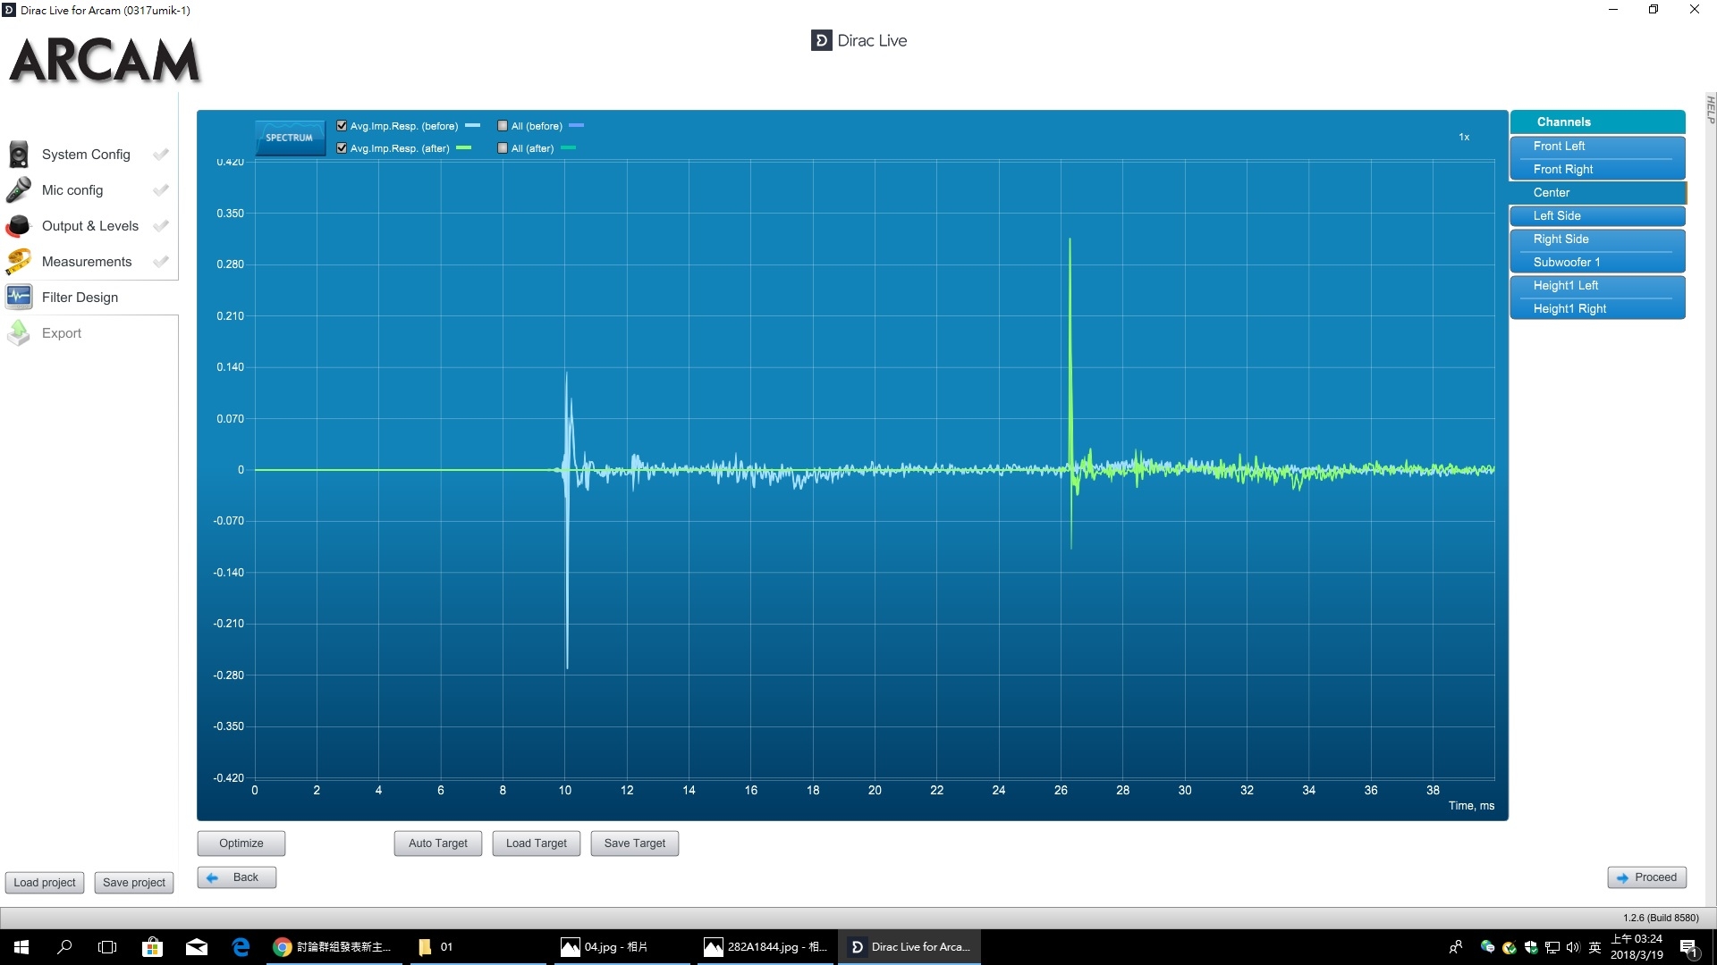The height and width of the screenshot is (965, 1717).
Task: Open Windows taskbar search
Action: point(64,947)
